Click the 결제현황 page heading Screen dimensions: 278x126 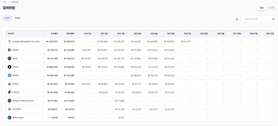(9, 8)
